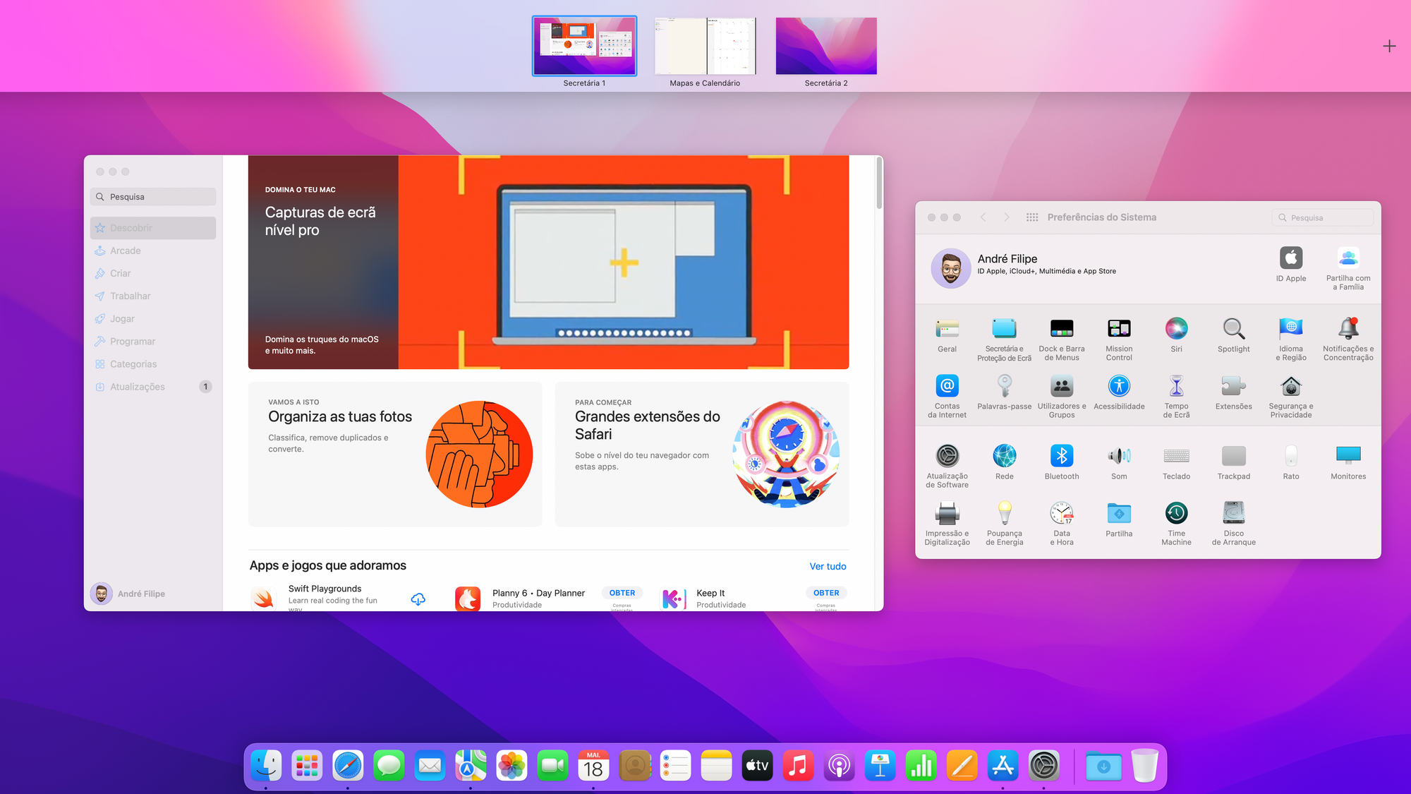Select Programar in App Store sidebar
This screenshot has width=1411, height=794.
pyautogui.click(x=153, y=341)
